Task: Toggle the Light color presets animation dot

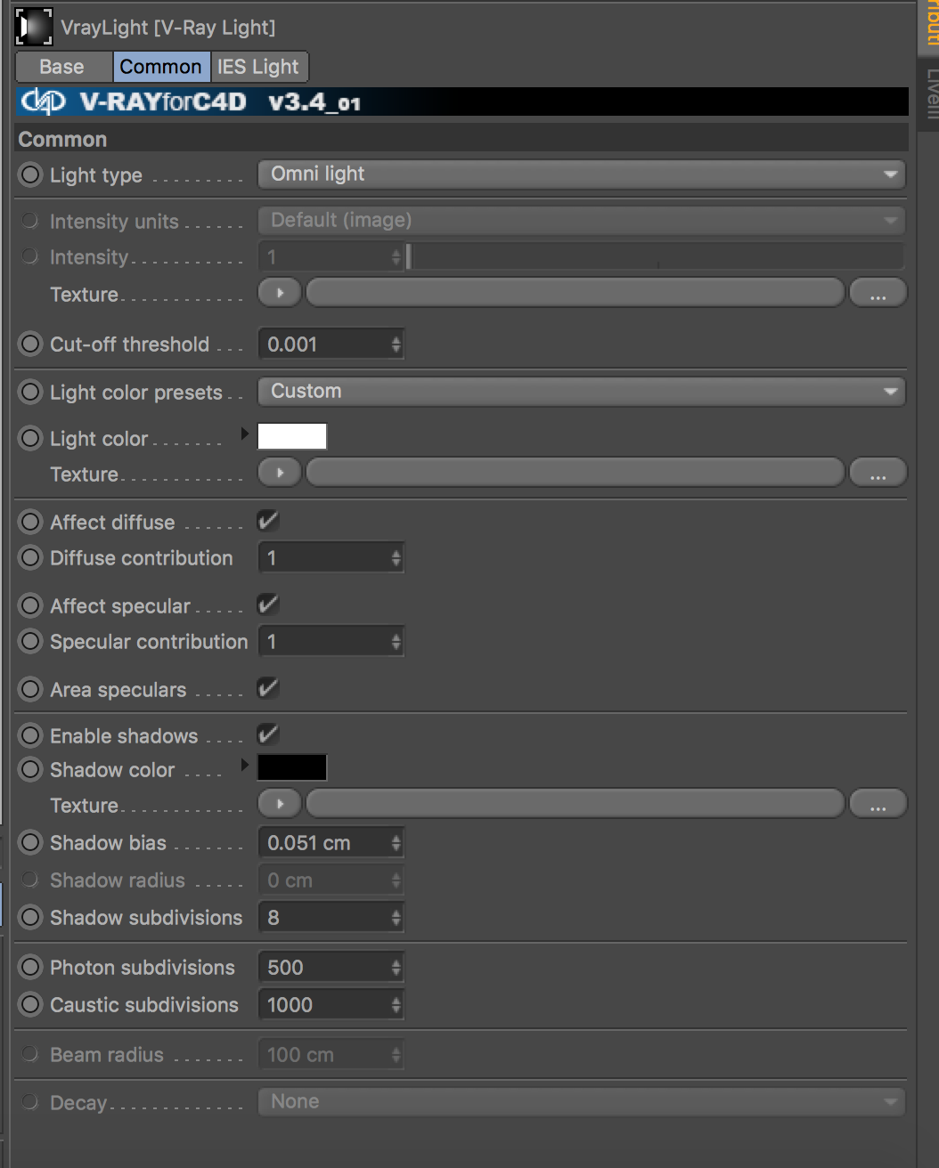Action: pos(31,392)
